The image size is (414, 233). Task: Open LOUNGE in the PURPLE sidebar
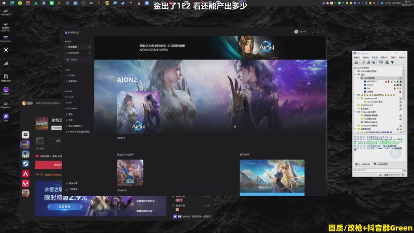point(72,108)
